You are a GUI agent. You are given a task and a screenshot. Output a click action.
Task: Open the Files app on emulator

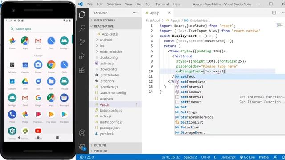pyautogui.click(x=51, y=81)
